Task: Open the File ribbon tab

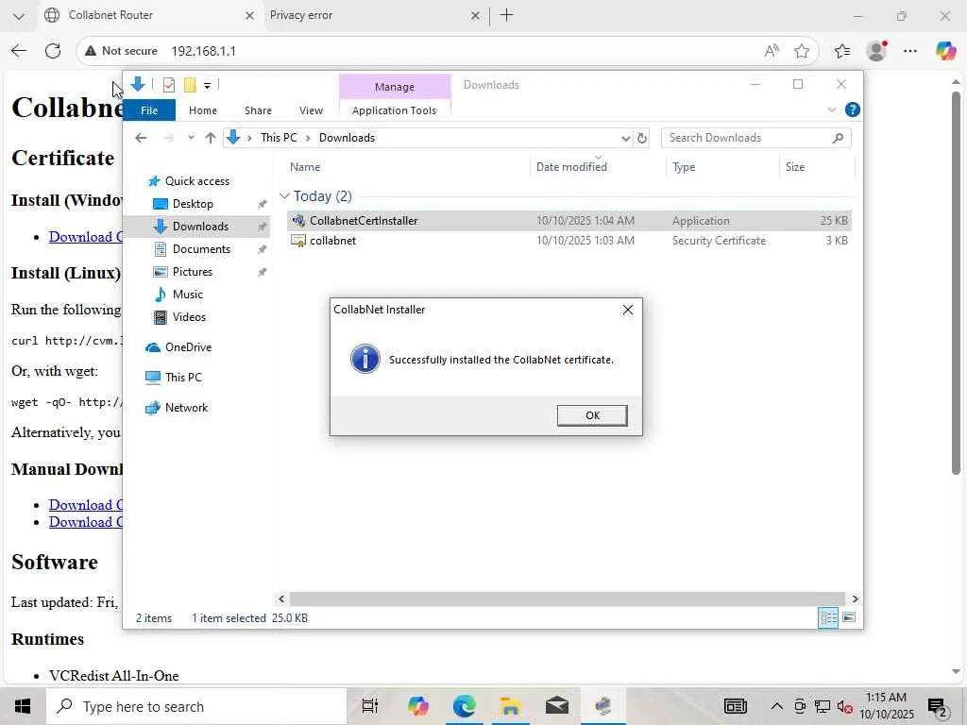Action: coord(149,110)
